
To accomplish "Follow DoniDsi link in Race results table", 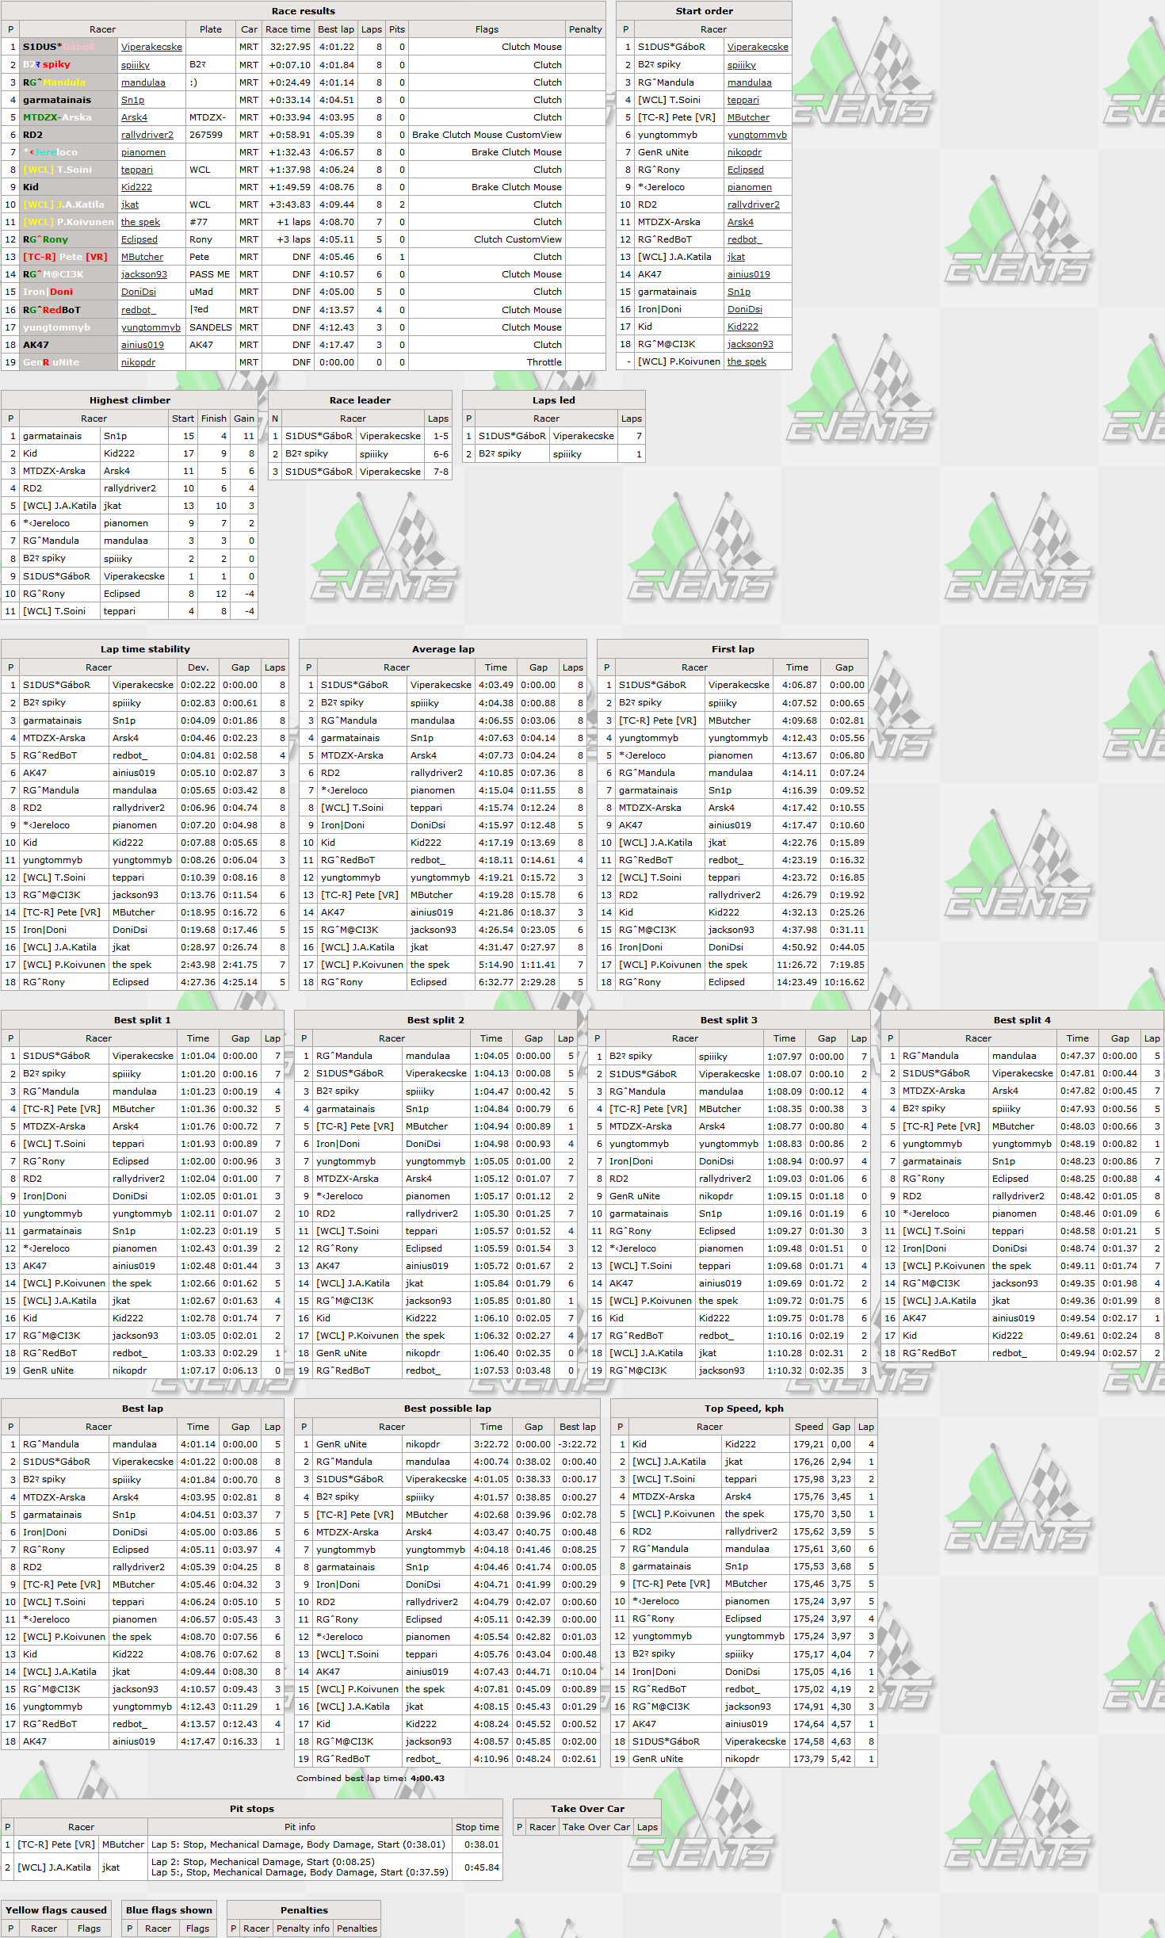I will [x=139, y=292].
